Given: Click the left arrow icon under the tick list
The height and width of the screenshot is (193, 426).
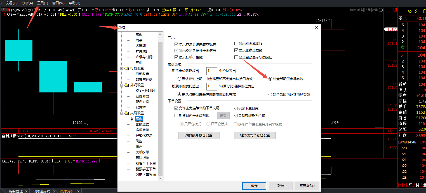Looking at the screenshot, I should point(401,185).
